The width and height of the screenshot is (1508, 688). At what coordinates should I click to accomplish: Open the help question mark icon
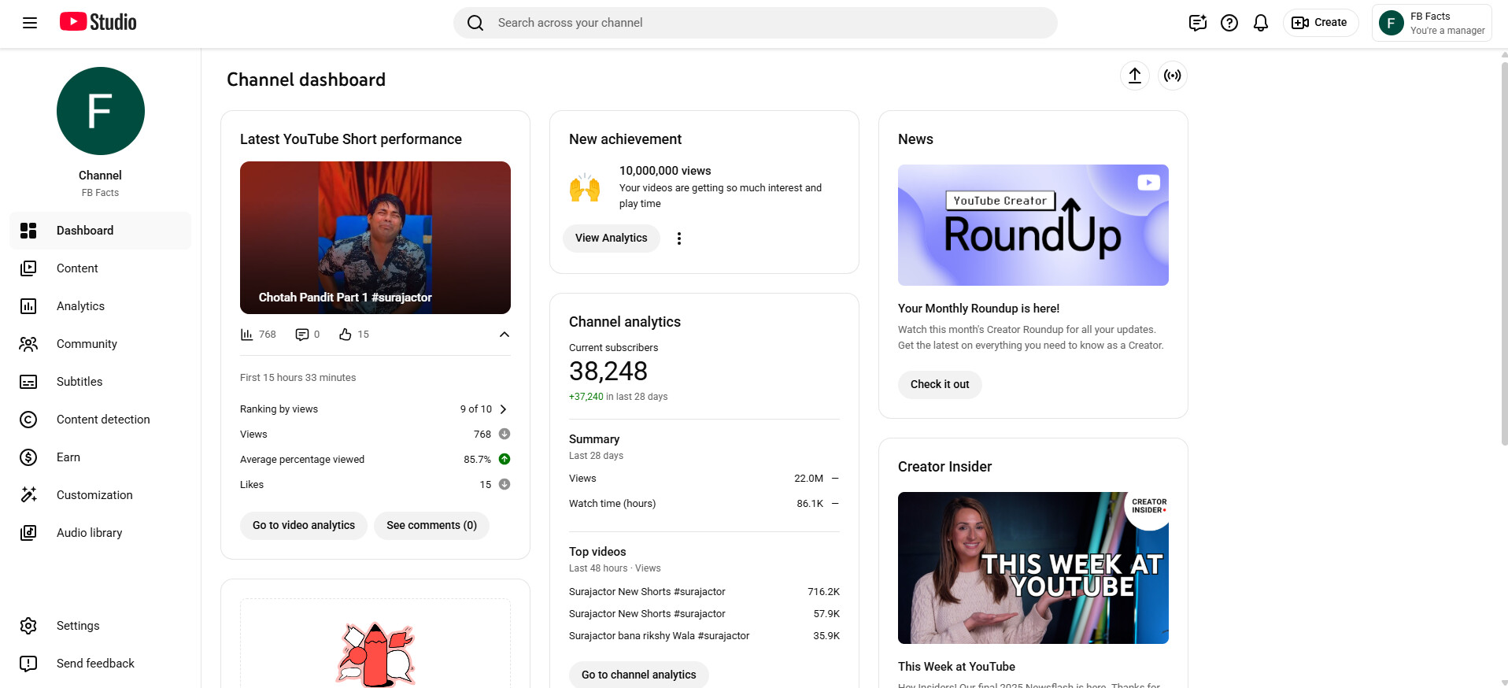click(1229, 23)
